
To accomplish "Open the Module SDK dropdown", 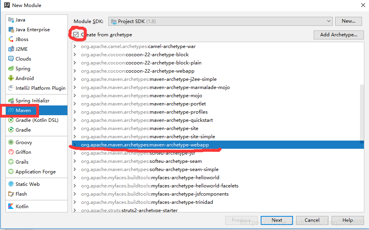I will point(220,21).
